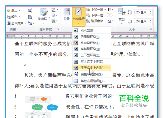
Task: Click the group objects icon
Action: coord(110,15)
